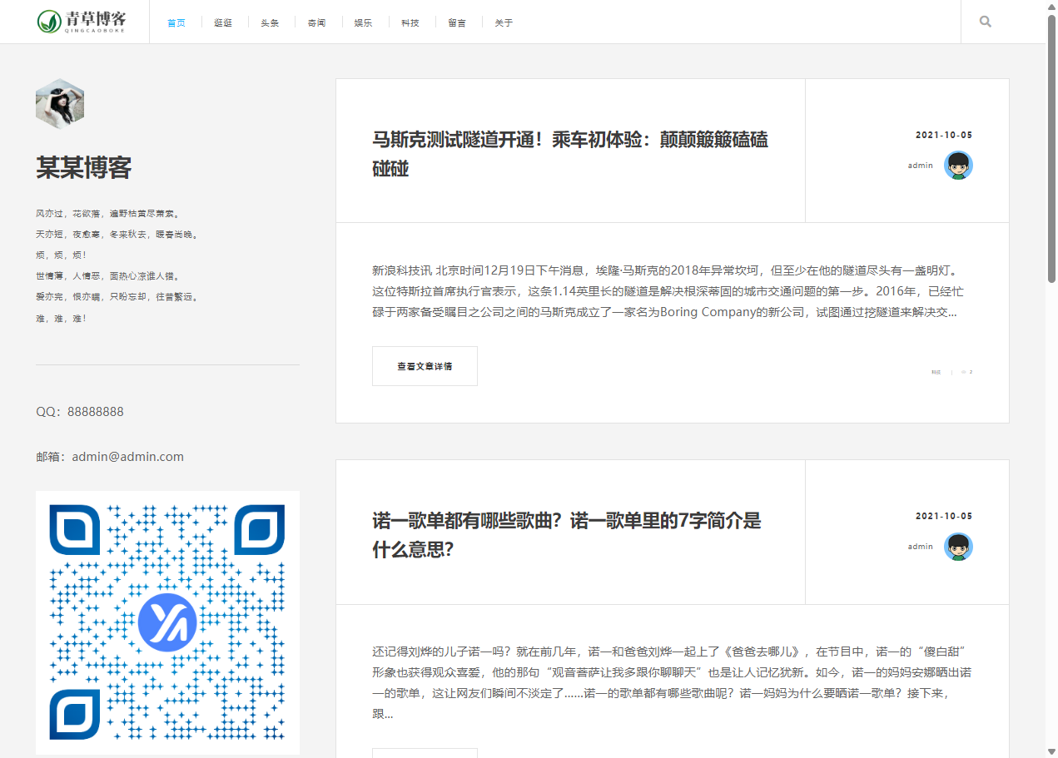Click the highlighted 首页 tab
Screen dimensions: 1058x758
[176, 22]
